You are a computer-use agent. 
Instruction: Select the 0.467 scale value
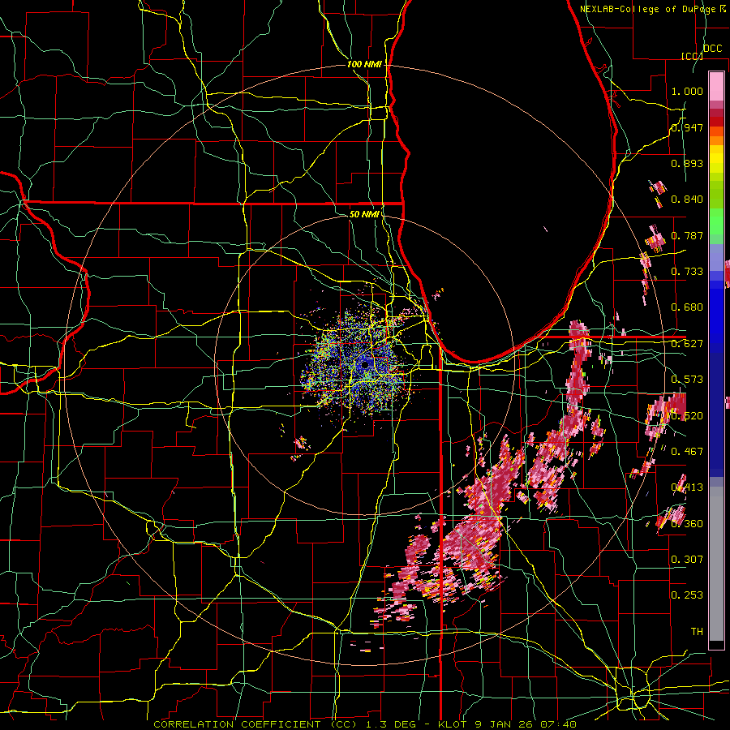687,452
